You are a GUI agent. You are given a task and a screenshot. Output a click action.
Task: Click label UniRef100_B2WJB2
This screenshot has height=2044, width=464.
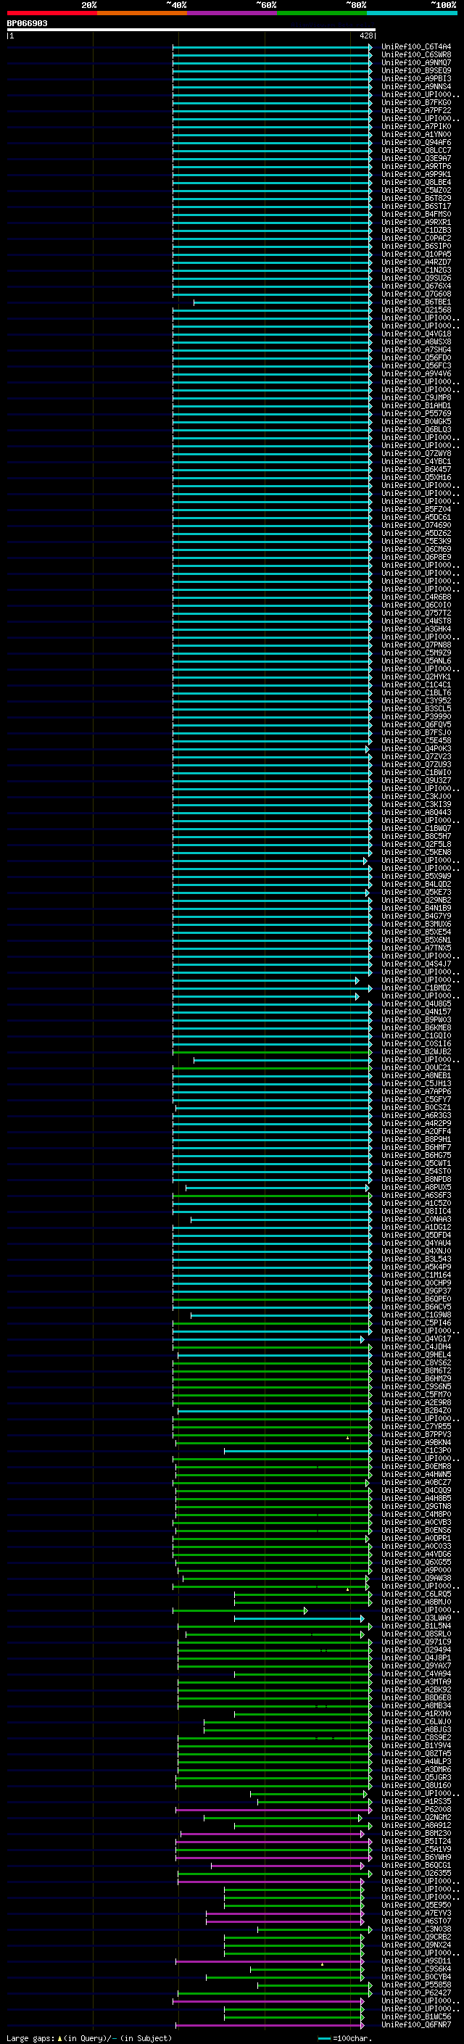[416, 1052]
